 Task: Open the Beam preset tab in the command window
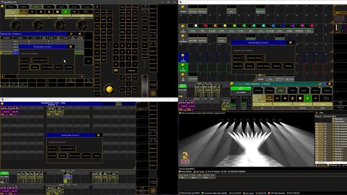[x=61, y=7]
